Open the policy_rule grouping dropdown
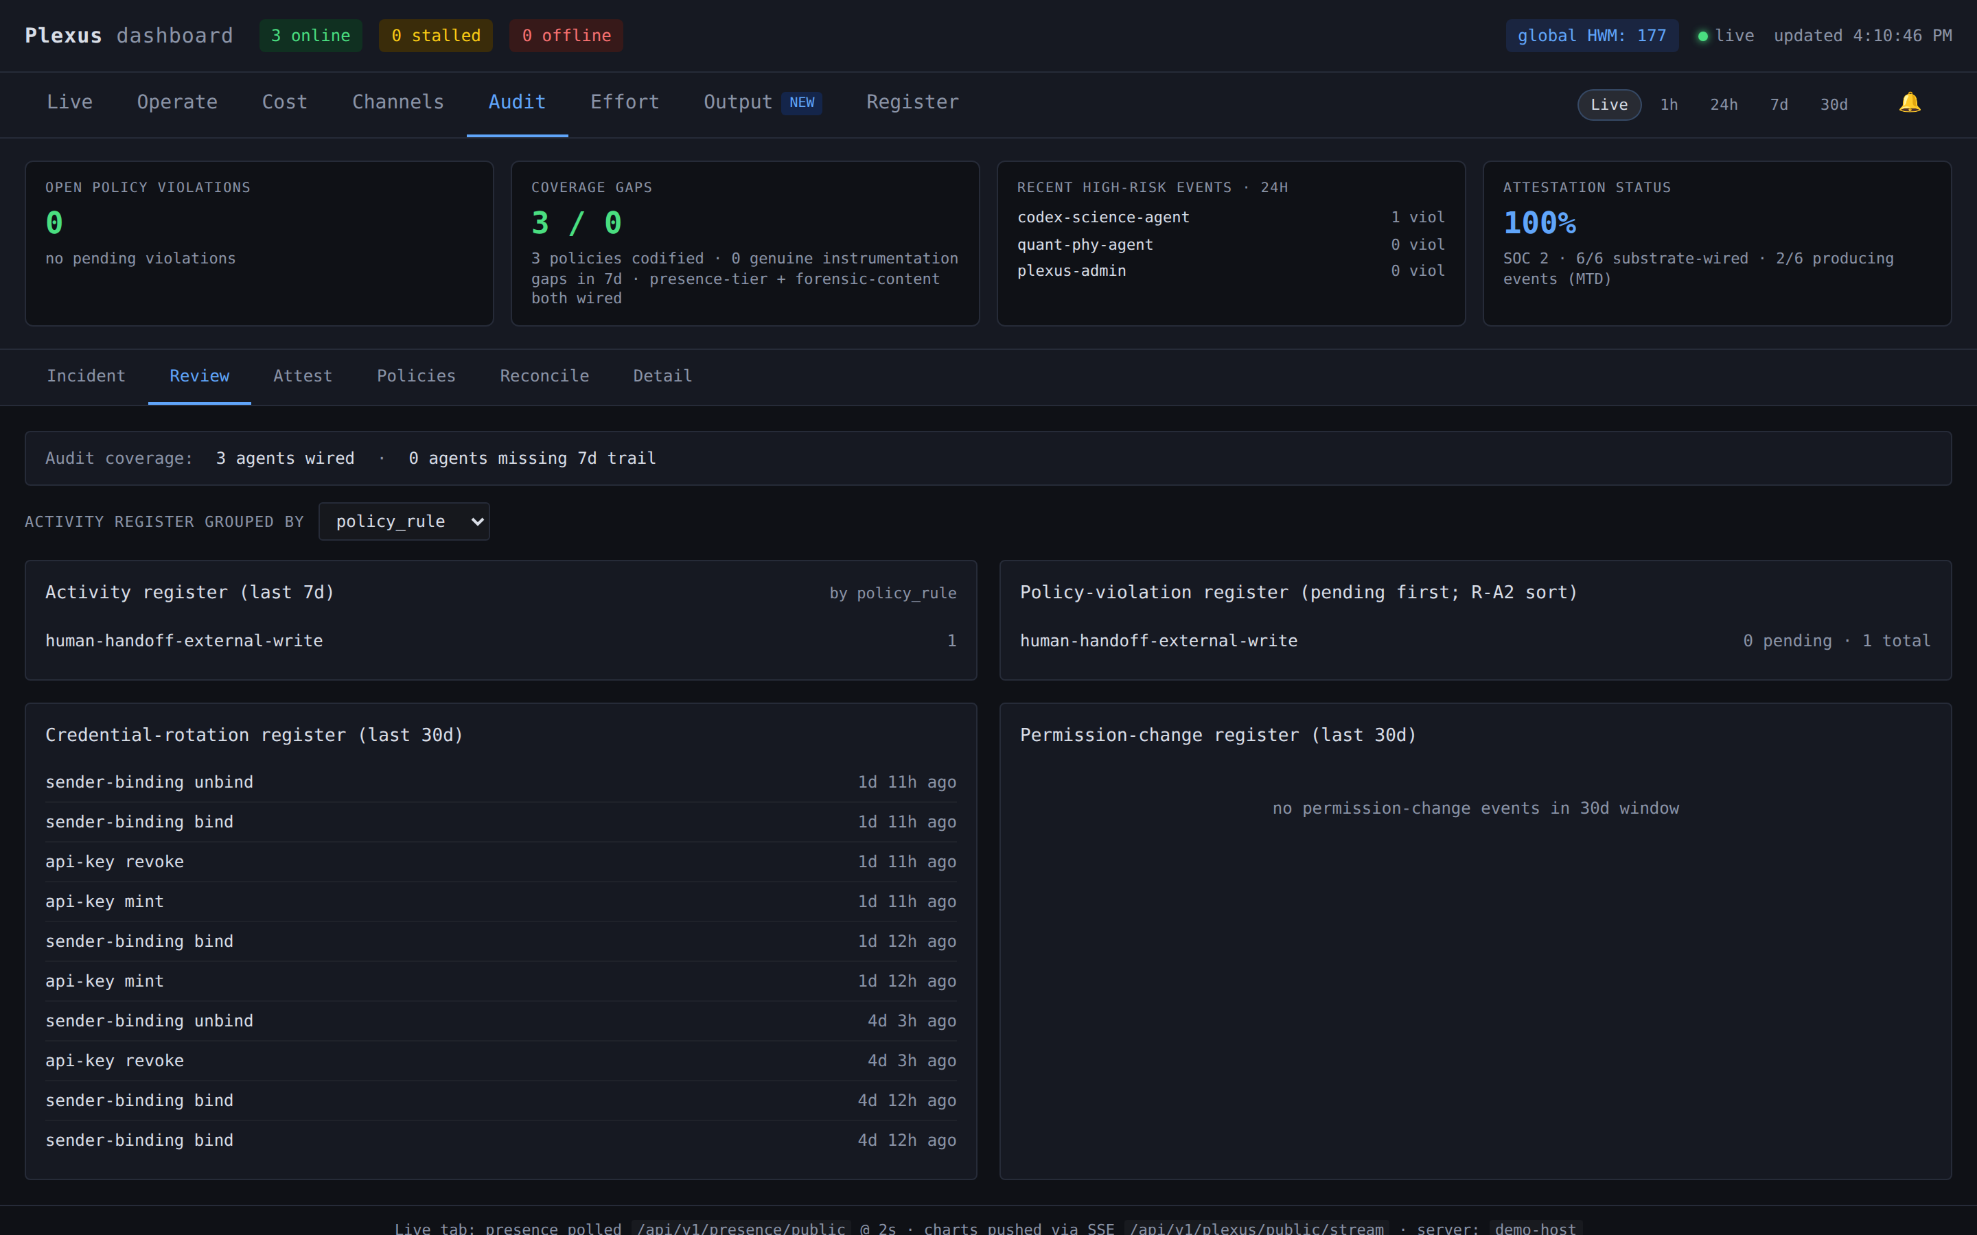The image size is (1977, 1235). pyautogui.click(x=404, y=521)
